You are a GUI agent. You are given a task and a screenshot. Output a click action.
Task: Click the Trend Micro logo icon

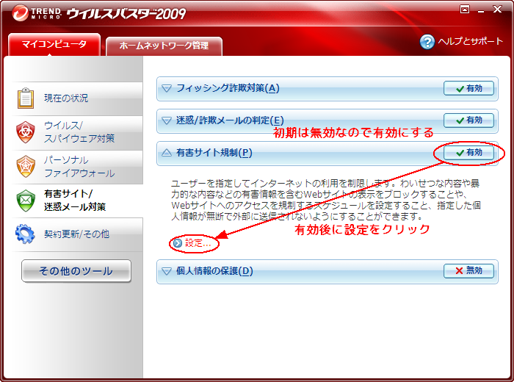[20, 13]
